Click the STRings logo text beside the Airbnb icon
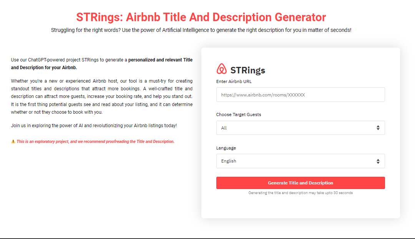Image resolution: width=415 pixels, height=239 pixels. [x=247, y=70]
